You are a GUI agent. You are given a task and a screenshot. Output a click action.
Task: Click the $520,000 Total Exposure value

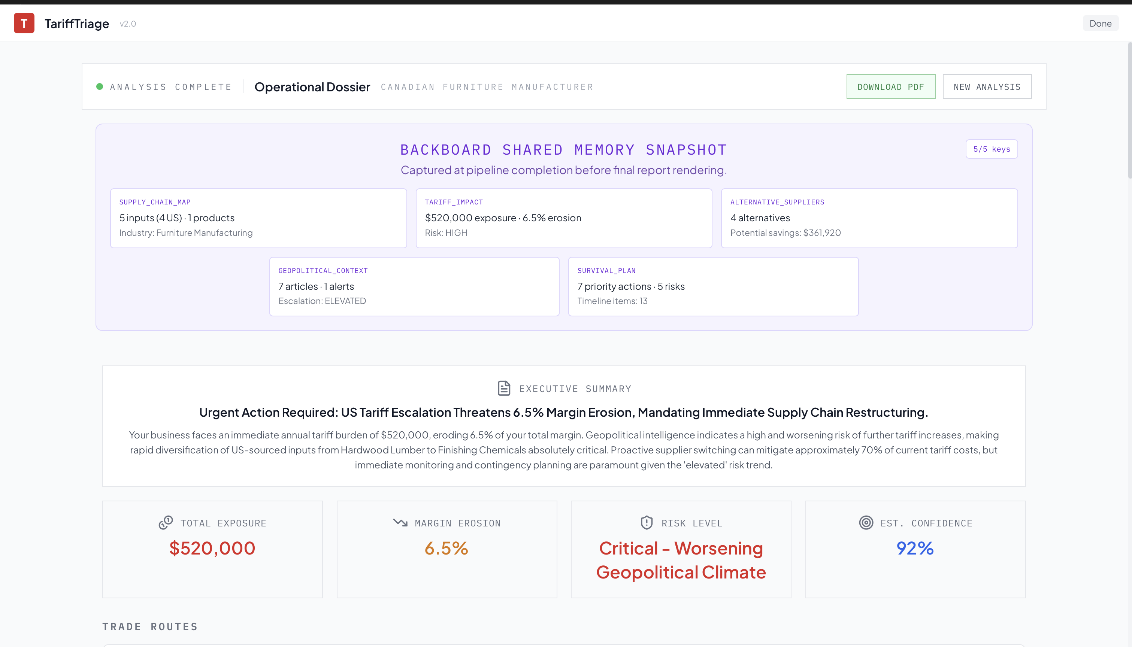tap(212, 549)
